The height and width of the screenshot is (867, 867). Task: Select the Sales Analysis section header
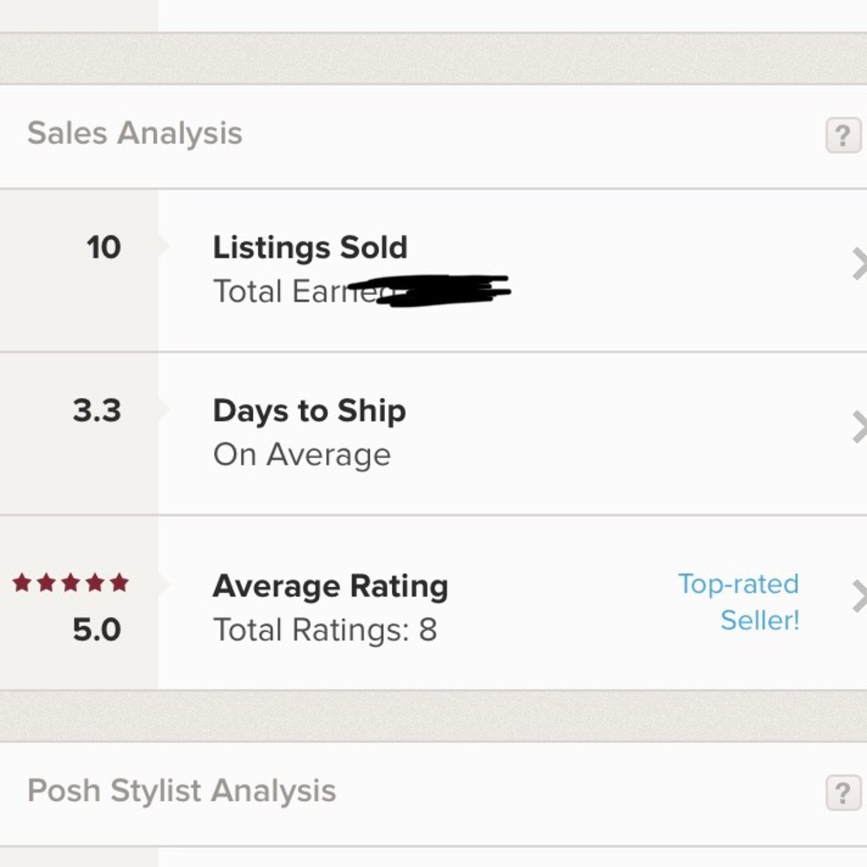pos(134,133)
